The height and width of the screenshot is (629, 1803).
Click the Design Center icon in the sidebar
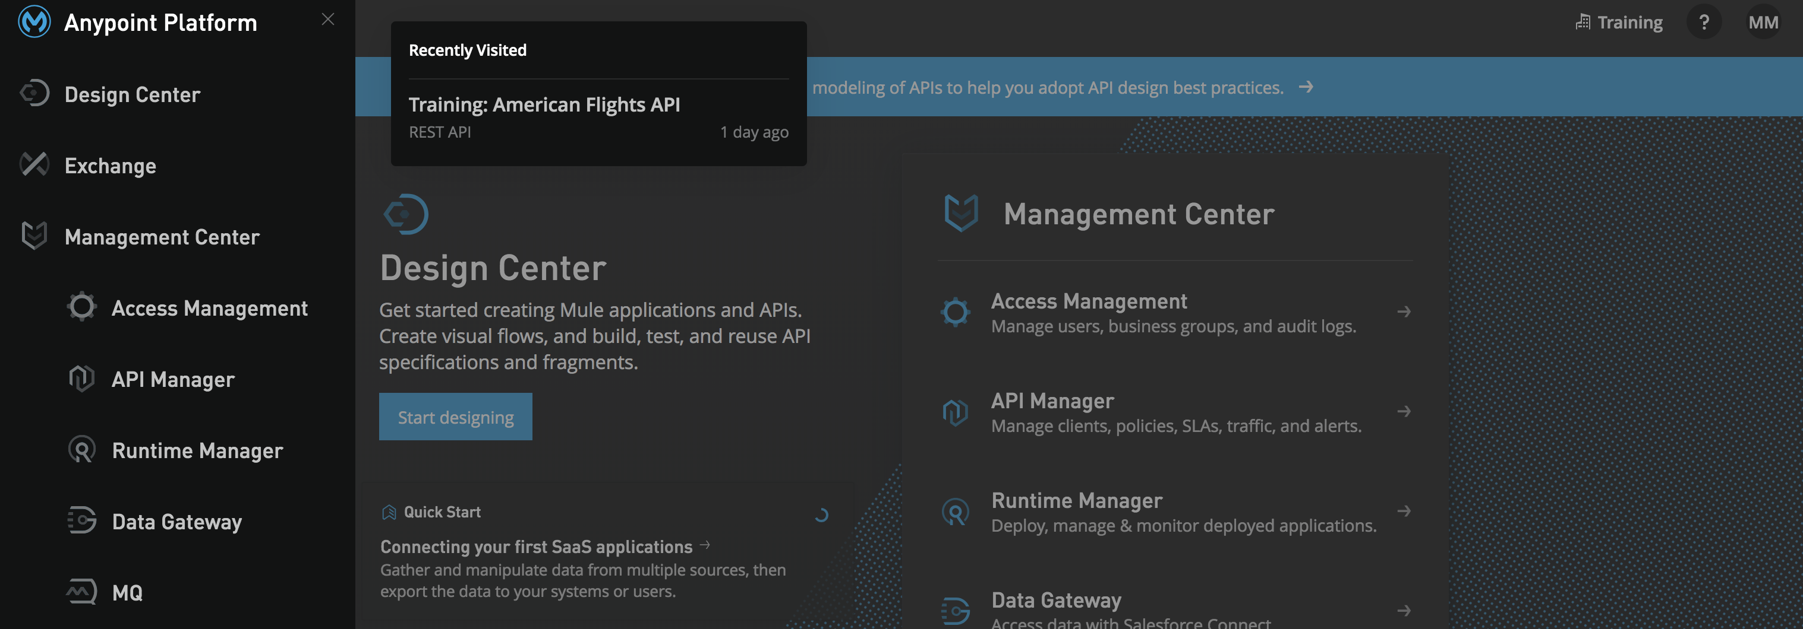[x=34, y=93]
